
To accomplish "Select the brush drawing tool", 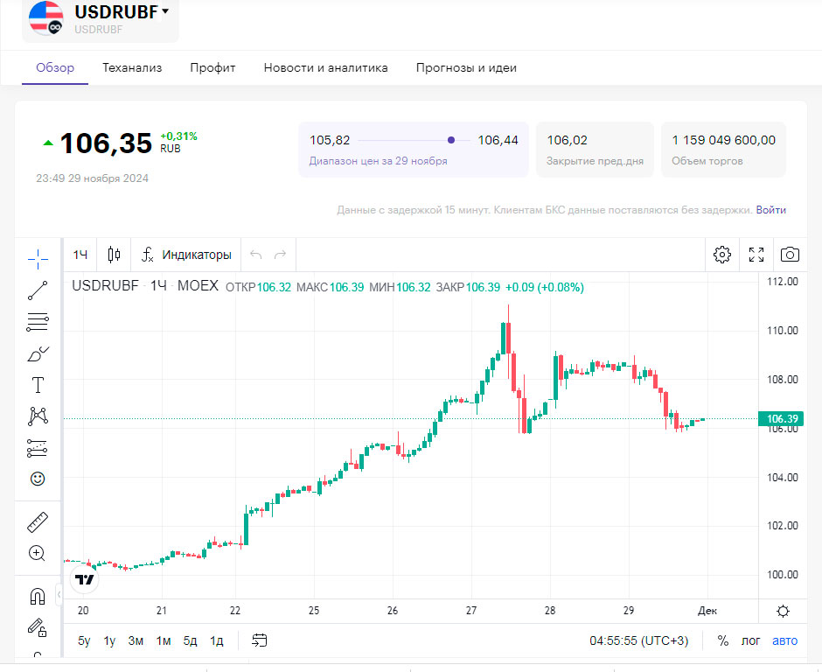I will point(38,354).
